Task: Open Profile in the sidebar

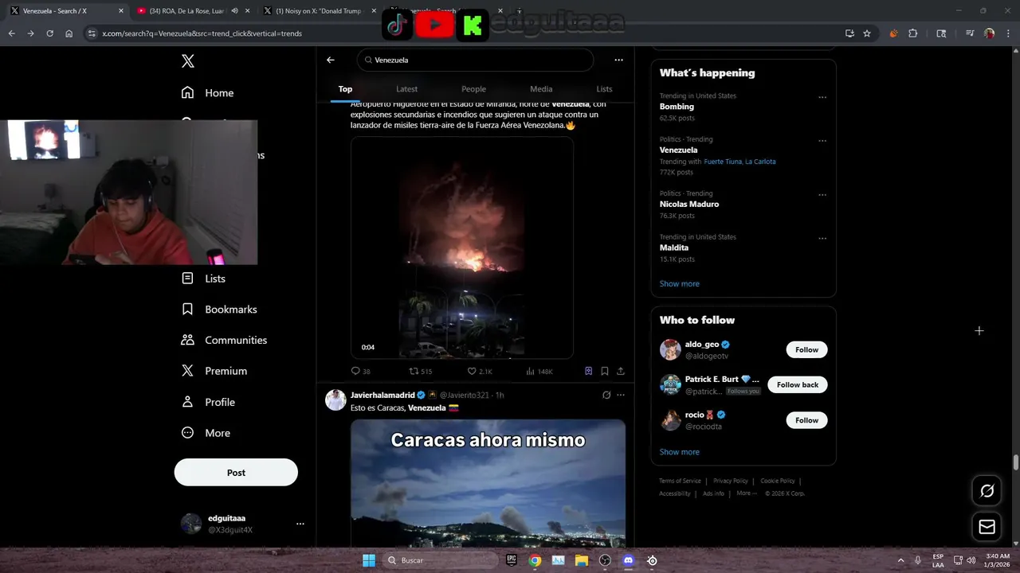Action: [209, 402]
